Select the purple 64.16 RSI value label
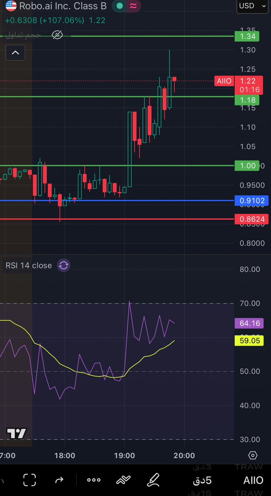Viewport: 271px width, 496px height. click(249, 323)
